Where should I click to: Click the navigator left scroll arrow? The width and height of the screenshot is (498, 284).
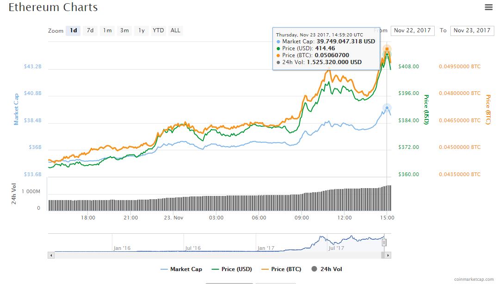click(x=51, y=255)
